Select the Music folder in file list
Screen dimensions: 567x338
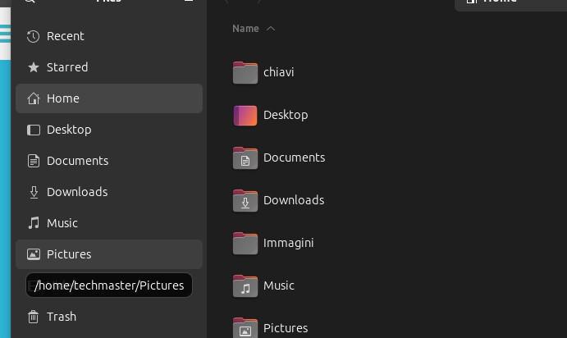(x=278, y=285)
